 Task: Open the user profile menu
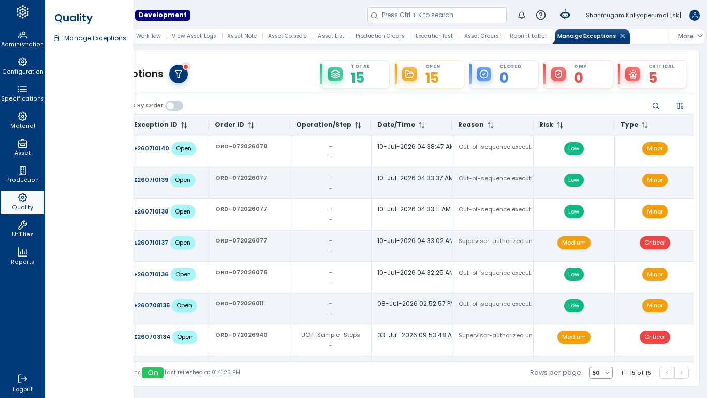tap(695, 16)
